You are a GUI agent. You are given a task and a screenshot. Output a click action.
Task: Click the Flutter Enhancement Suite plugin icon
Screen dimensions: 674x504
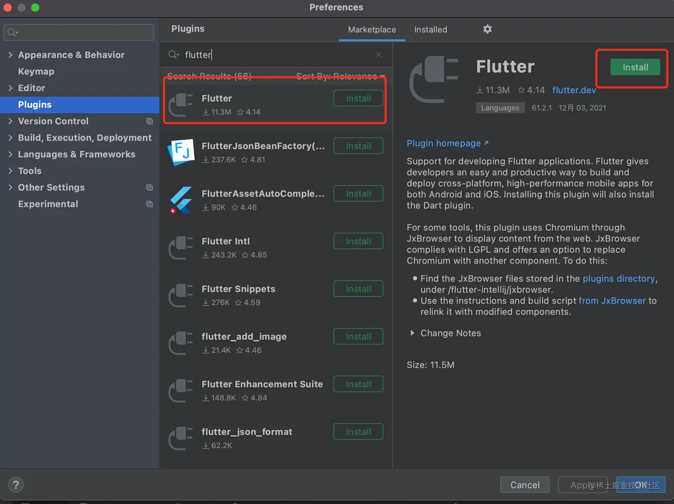click(181, 391)
